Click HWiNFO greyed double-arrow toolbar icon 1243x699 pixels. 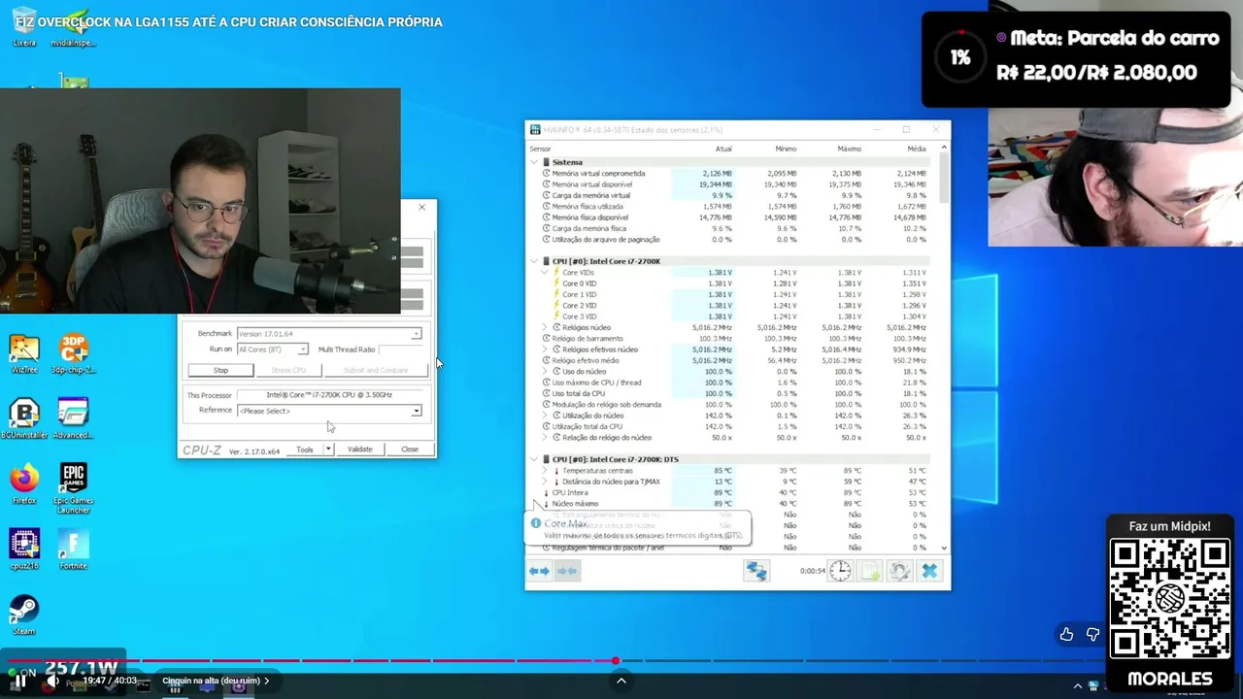point(569,571)
